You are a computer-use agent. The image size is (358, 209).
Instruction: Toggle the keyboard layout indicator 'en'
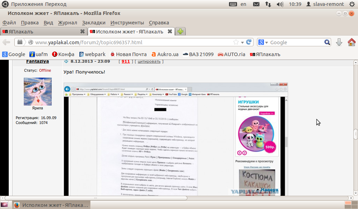pos(243,4)
